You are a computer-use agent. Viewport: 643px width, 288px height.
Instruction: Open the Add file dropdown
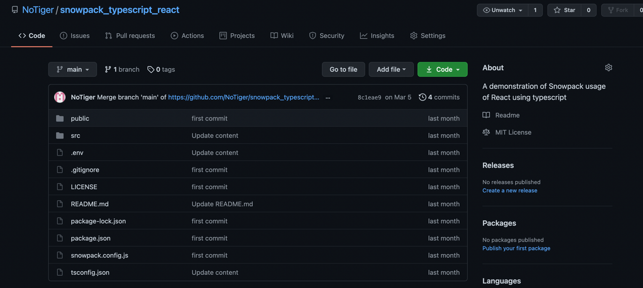pos(391,70)
